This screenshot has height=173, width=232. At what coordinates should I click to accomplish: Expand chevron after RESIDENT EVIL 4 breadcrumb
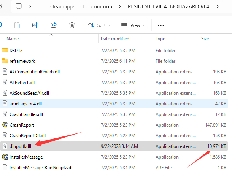217,6
